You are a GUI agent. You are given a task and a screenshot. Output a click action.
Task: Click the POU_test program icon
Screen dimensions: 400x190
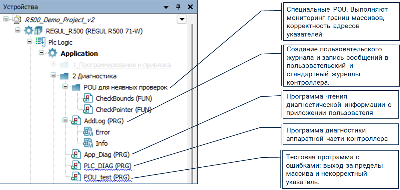point(76,177)
